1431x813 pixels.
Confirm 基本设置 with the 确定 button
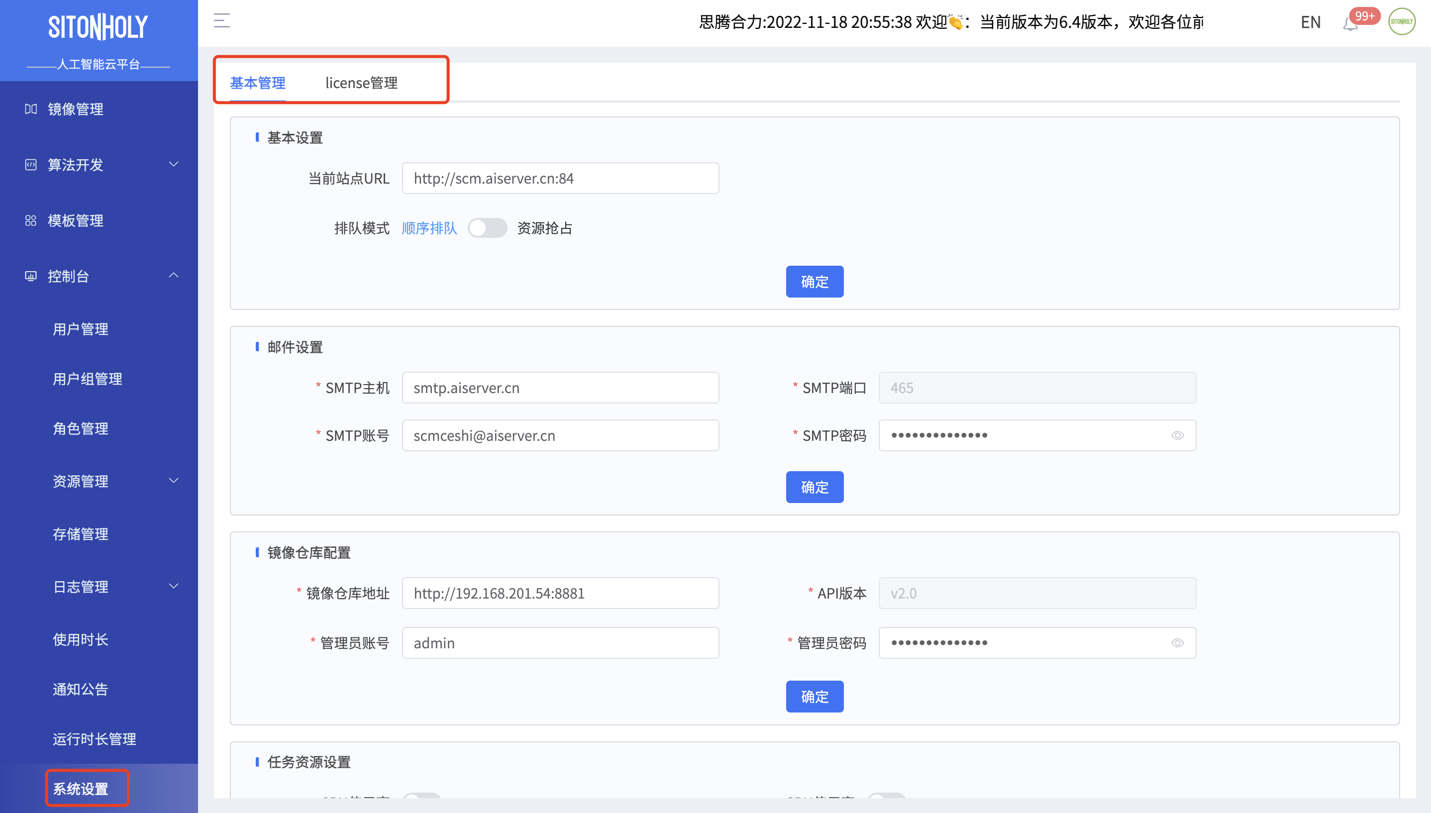(815, 282)
